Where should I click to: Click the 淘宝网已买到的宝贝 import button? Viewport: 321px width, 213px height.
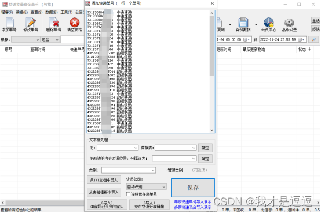coord(107,205)
